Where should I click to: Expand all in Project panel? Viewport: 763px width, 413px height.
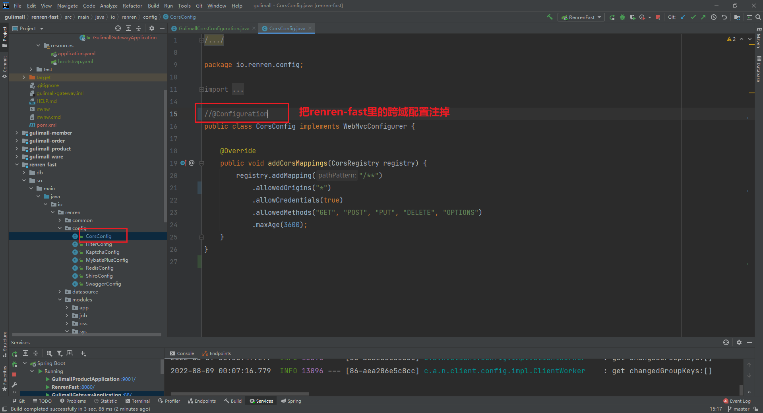tap(128, 28)
